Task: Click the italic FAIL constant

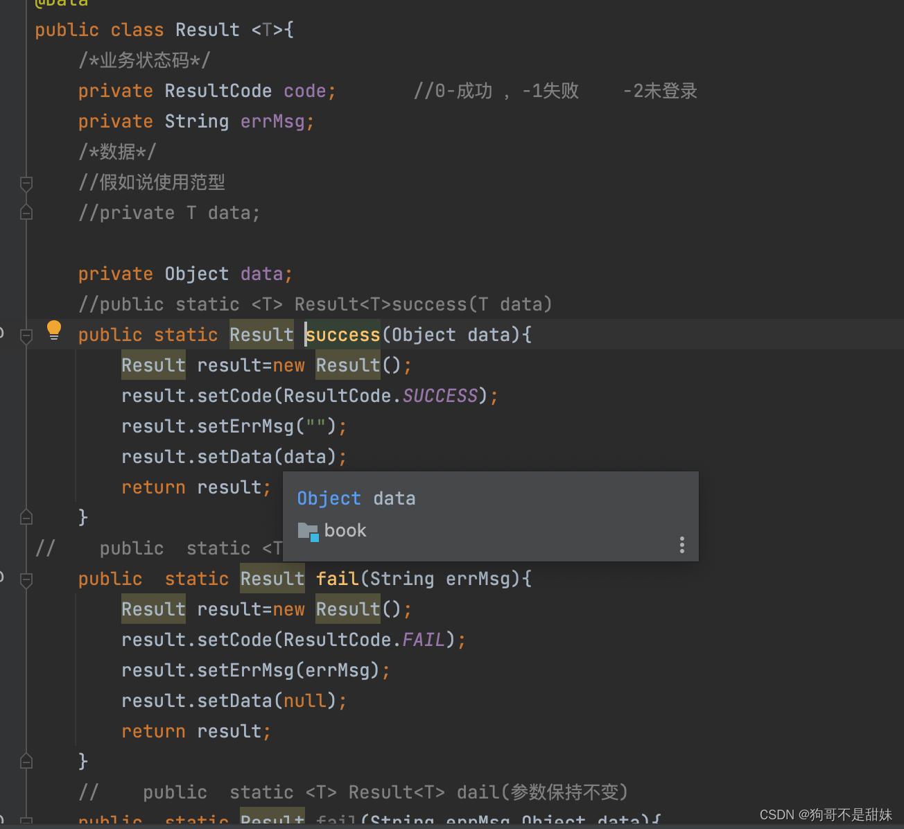Action: point(424,640)
